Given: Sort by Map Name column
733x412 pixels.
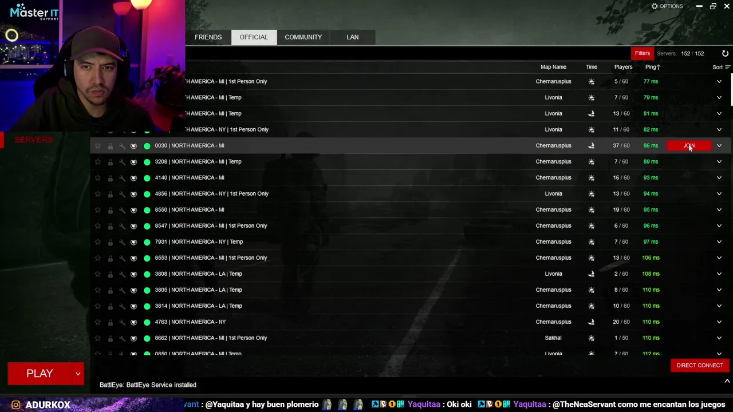Looking at the screenshot, I should [x=553, y=67].
